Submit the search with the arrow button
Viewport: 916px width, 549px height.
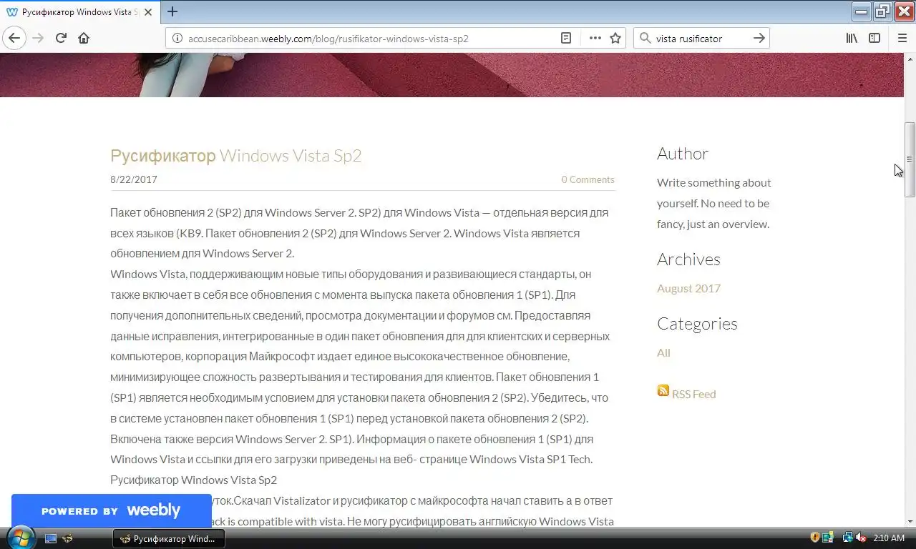click(759, 39)
